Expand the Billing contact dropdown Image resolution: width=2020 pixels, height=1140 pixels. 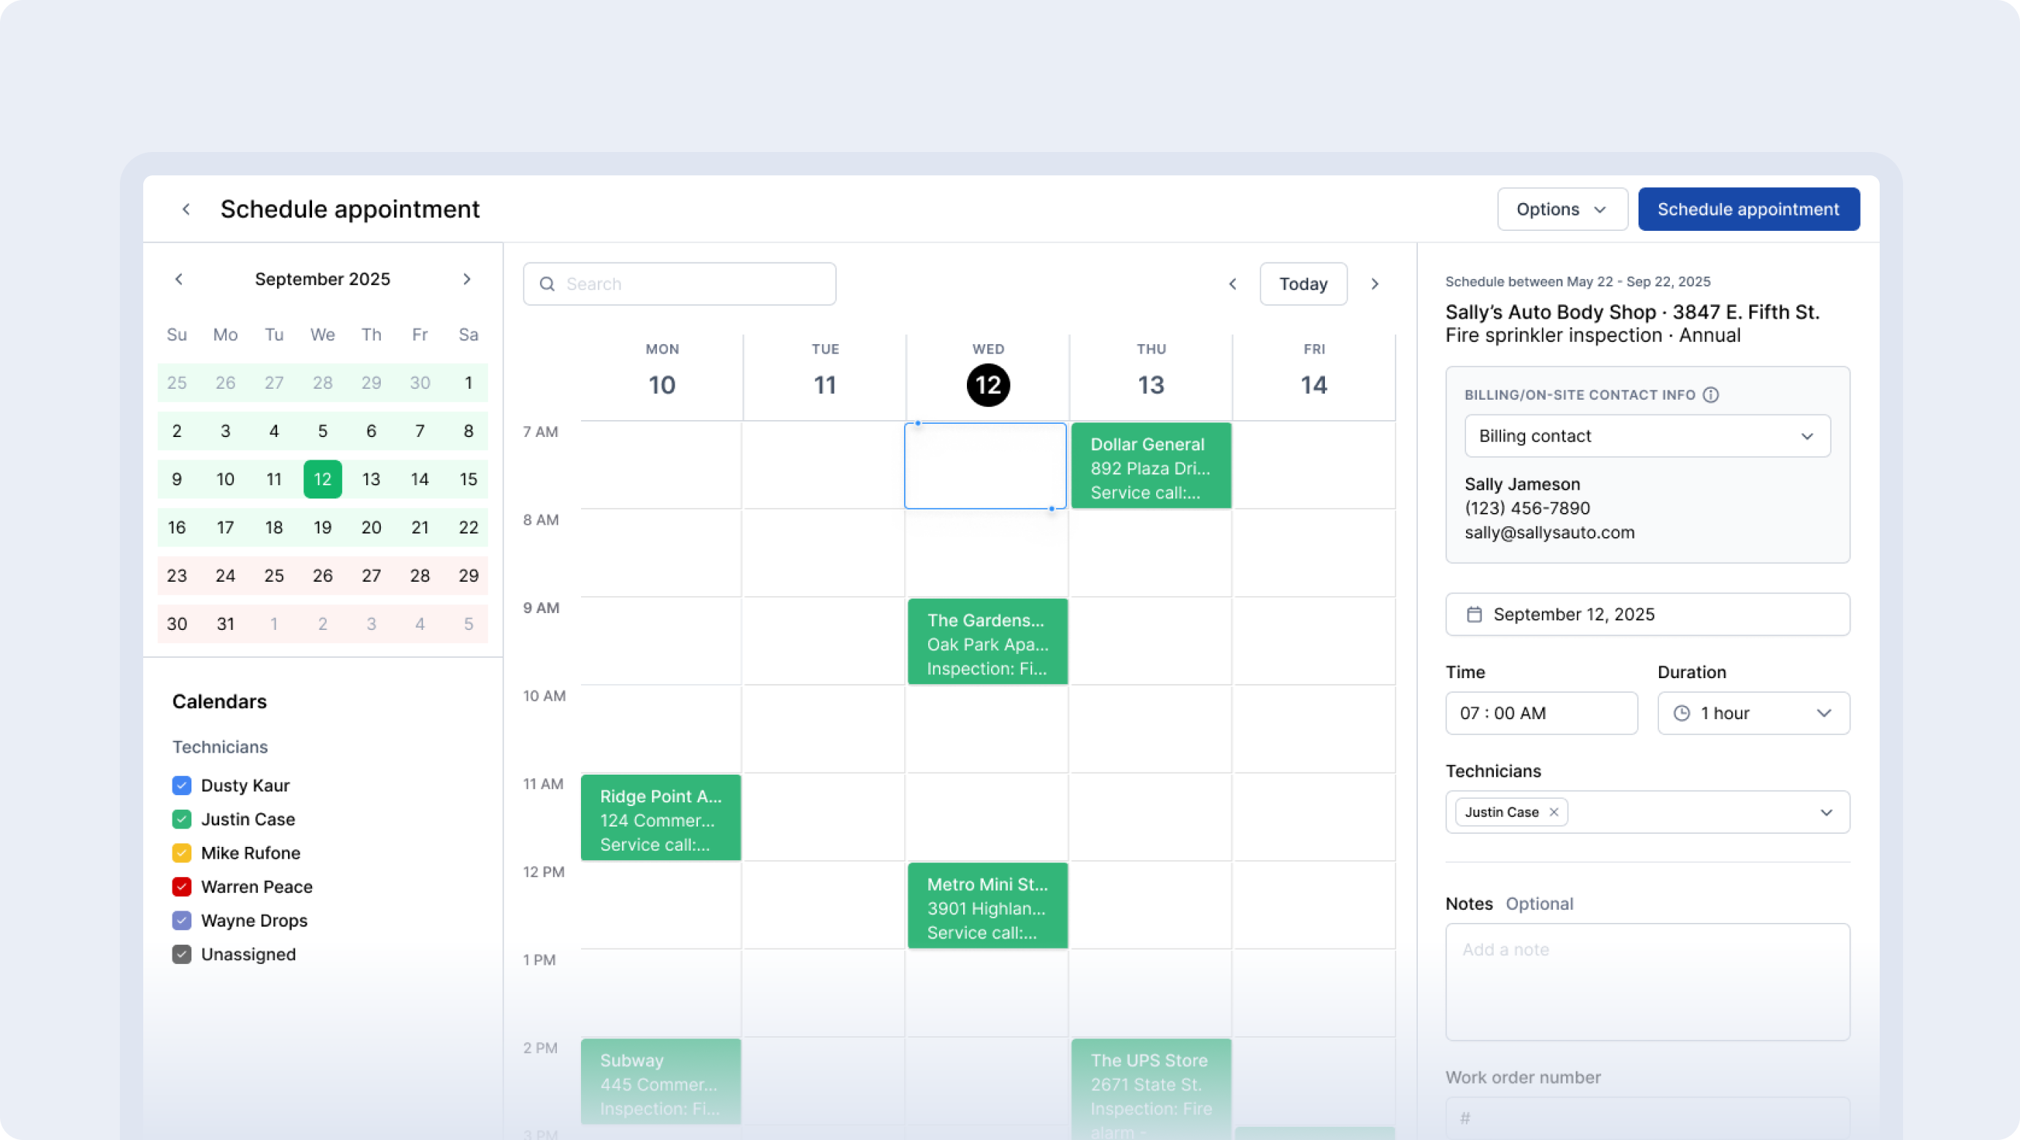point(1647,436)
